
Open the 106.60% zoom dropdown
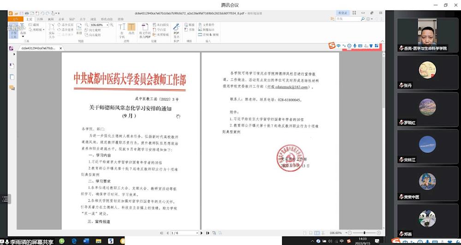click(x=107, y=25)
